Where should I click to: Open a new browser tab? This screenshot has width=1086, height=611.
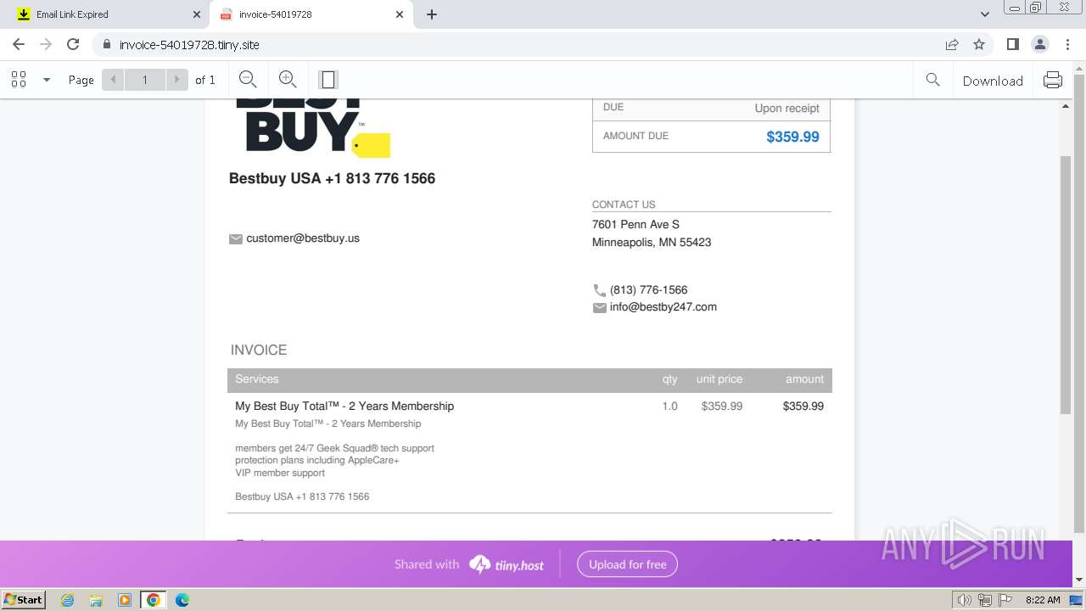(x=431, y=14)
